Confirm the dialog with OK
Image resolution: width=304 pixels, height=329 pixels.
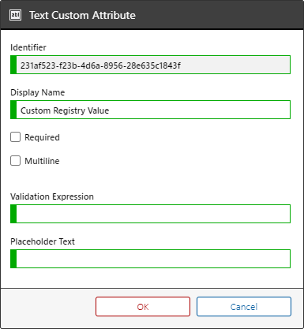(143, 307)
